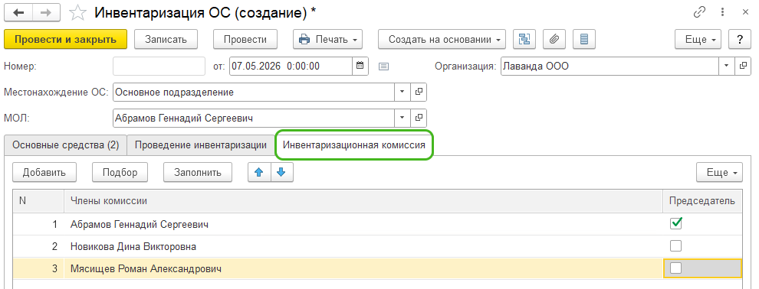The height and width of the screenshot is (289, 759).
Task: Open the Основное подразделение location card
Action: click(419, 93)
